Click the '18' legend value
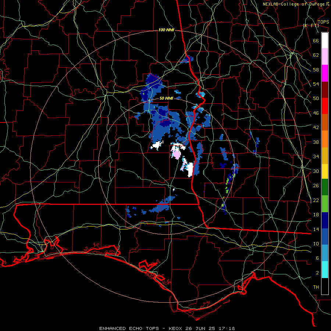 pos(316,215)
